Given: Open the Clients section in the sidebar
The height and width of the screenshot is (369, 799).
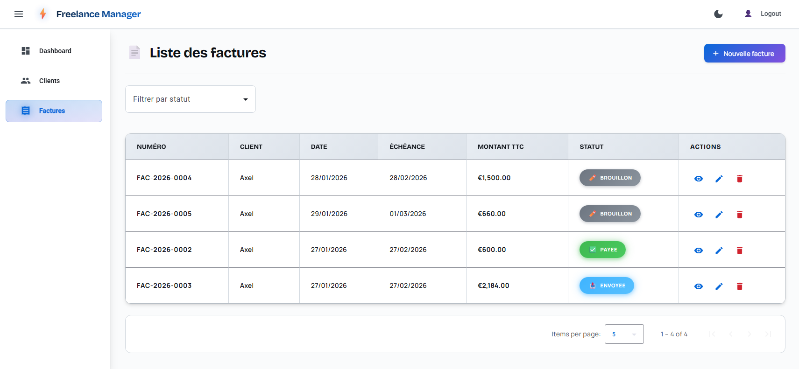Looking at the screenshot, I should [x=49, y=81].
